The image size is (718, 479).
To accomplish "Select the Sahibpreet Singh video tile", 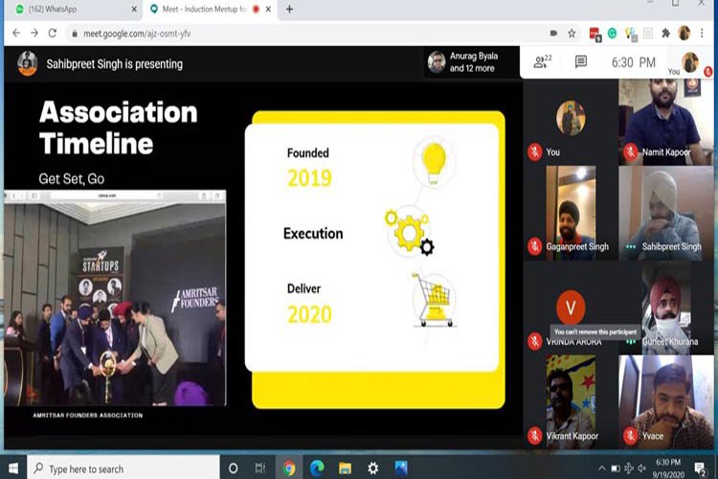I will point(665,213).
